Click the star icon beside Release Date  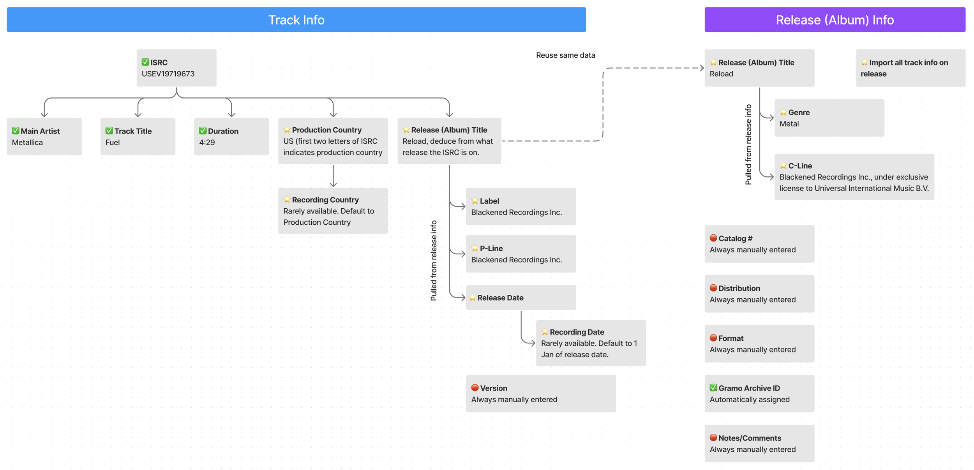tap(473, 297)
